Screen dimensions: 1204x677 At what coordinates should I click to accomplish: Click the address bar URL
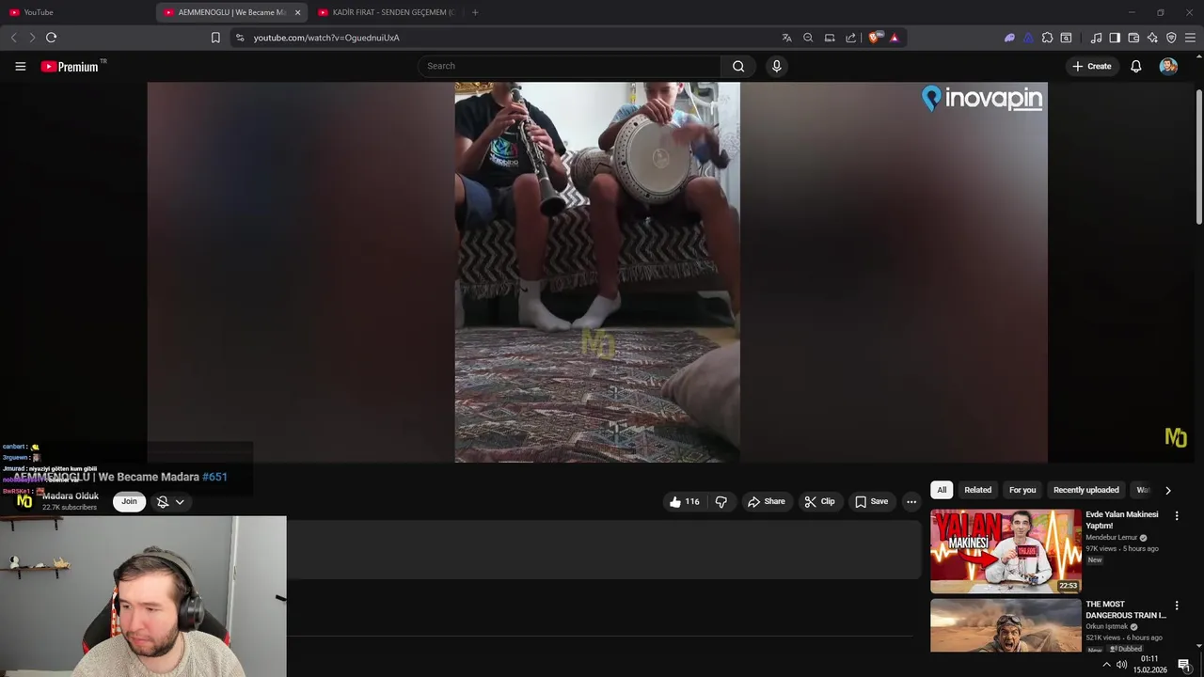point(326,38)
